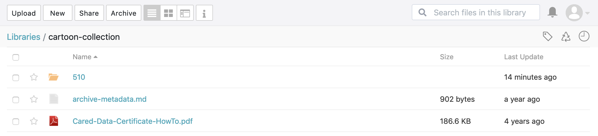598x136 pixels.
Task: Open the archive-metadata.md file
Action: (x=109, y=99)
